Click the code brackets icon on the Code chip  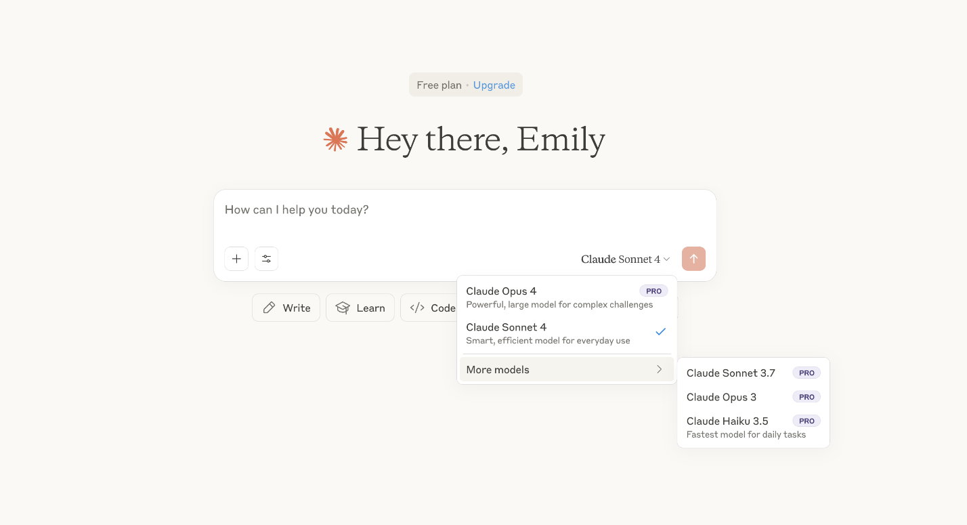[417, 308]
